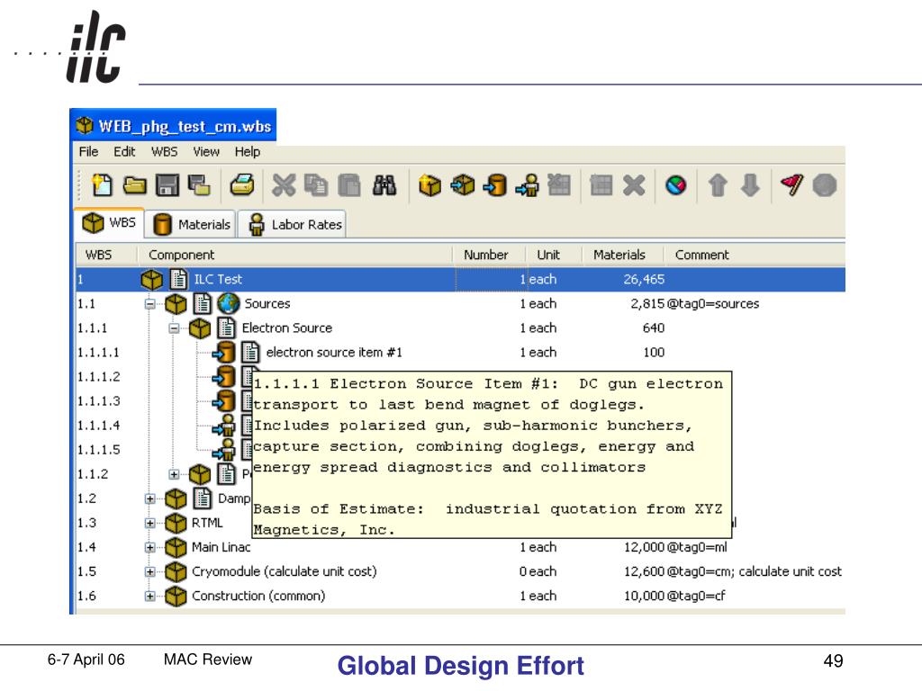
Task: Open a file with the folder icon
Action: click(x=135, y=185)
